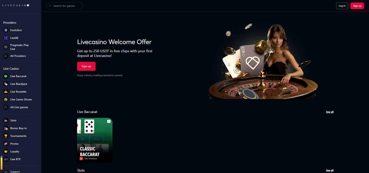
Task: Open the Live Game Shows icon
Action: (5, 99)
